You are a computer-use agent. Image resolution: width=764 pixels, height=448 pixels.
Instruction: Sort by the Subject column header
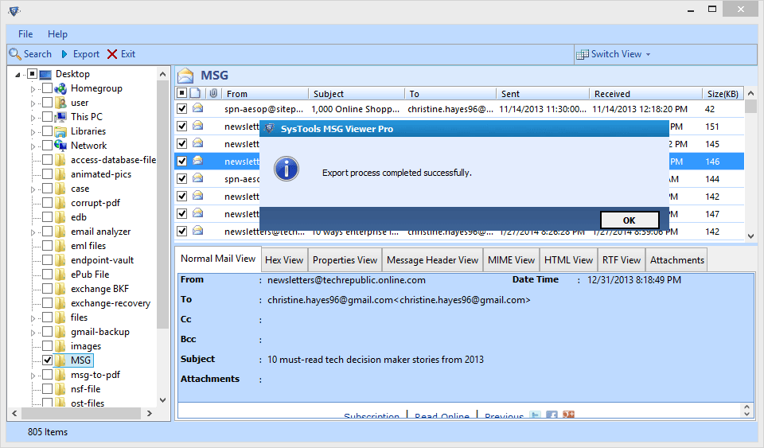click(357, 93)
